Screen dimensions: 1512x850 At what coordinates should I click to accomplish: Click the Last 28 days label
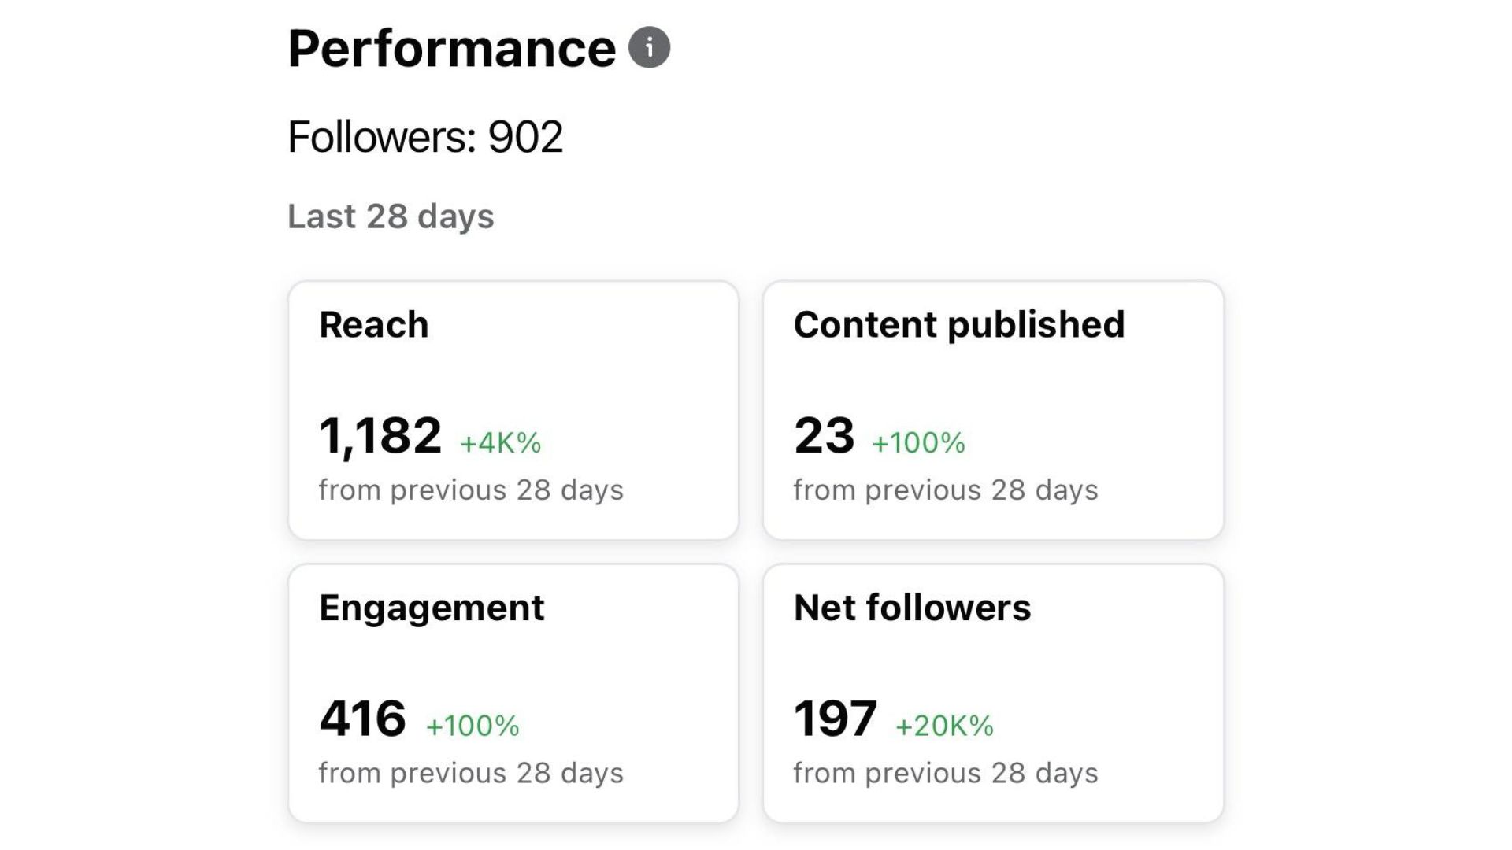[x=391, y=216]
